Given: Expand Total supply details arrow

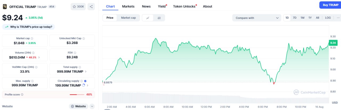Looking at the screenshot, I should pos(86,71).
